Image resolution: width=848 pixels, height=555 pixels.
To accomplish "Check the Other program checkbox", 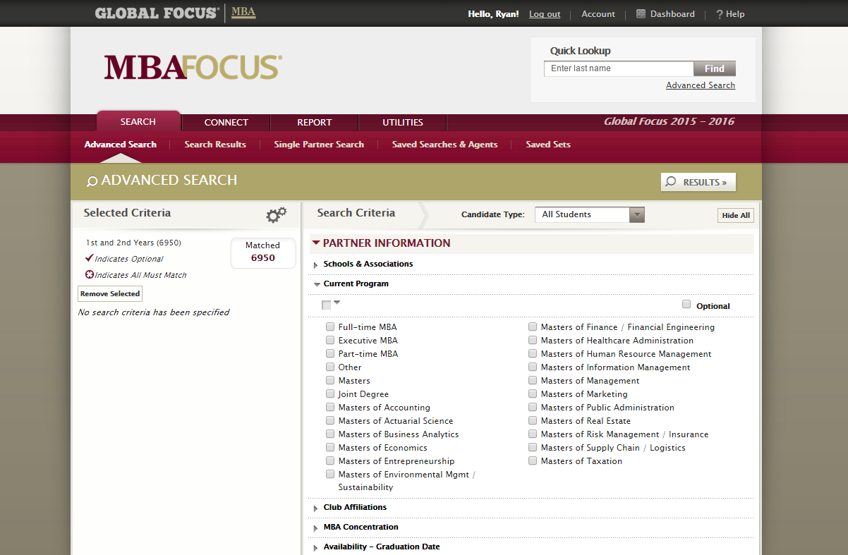I will 330,367.
